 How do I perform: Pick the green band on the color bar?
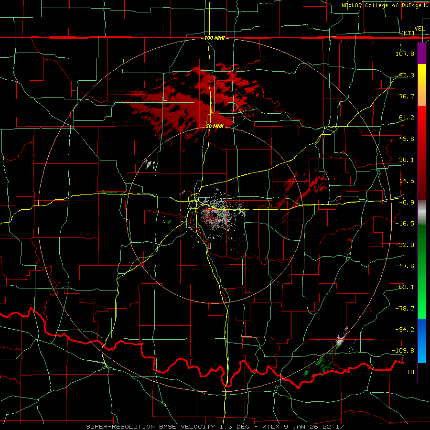pos(422,271)
